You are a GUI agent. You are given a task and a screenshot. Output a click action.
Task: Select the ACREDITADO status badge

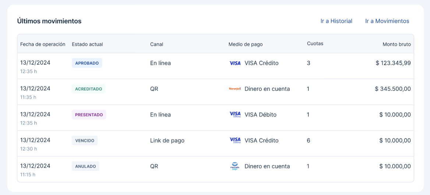click(88, 89)
